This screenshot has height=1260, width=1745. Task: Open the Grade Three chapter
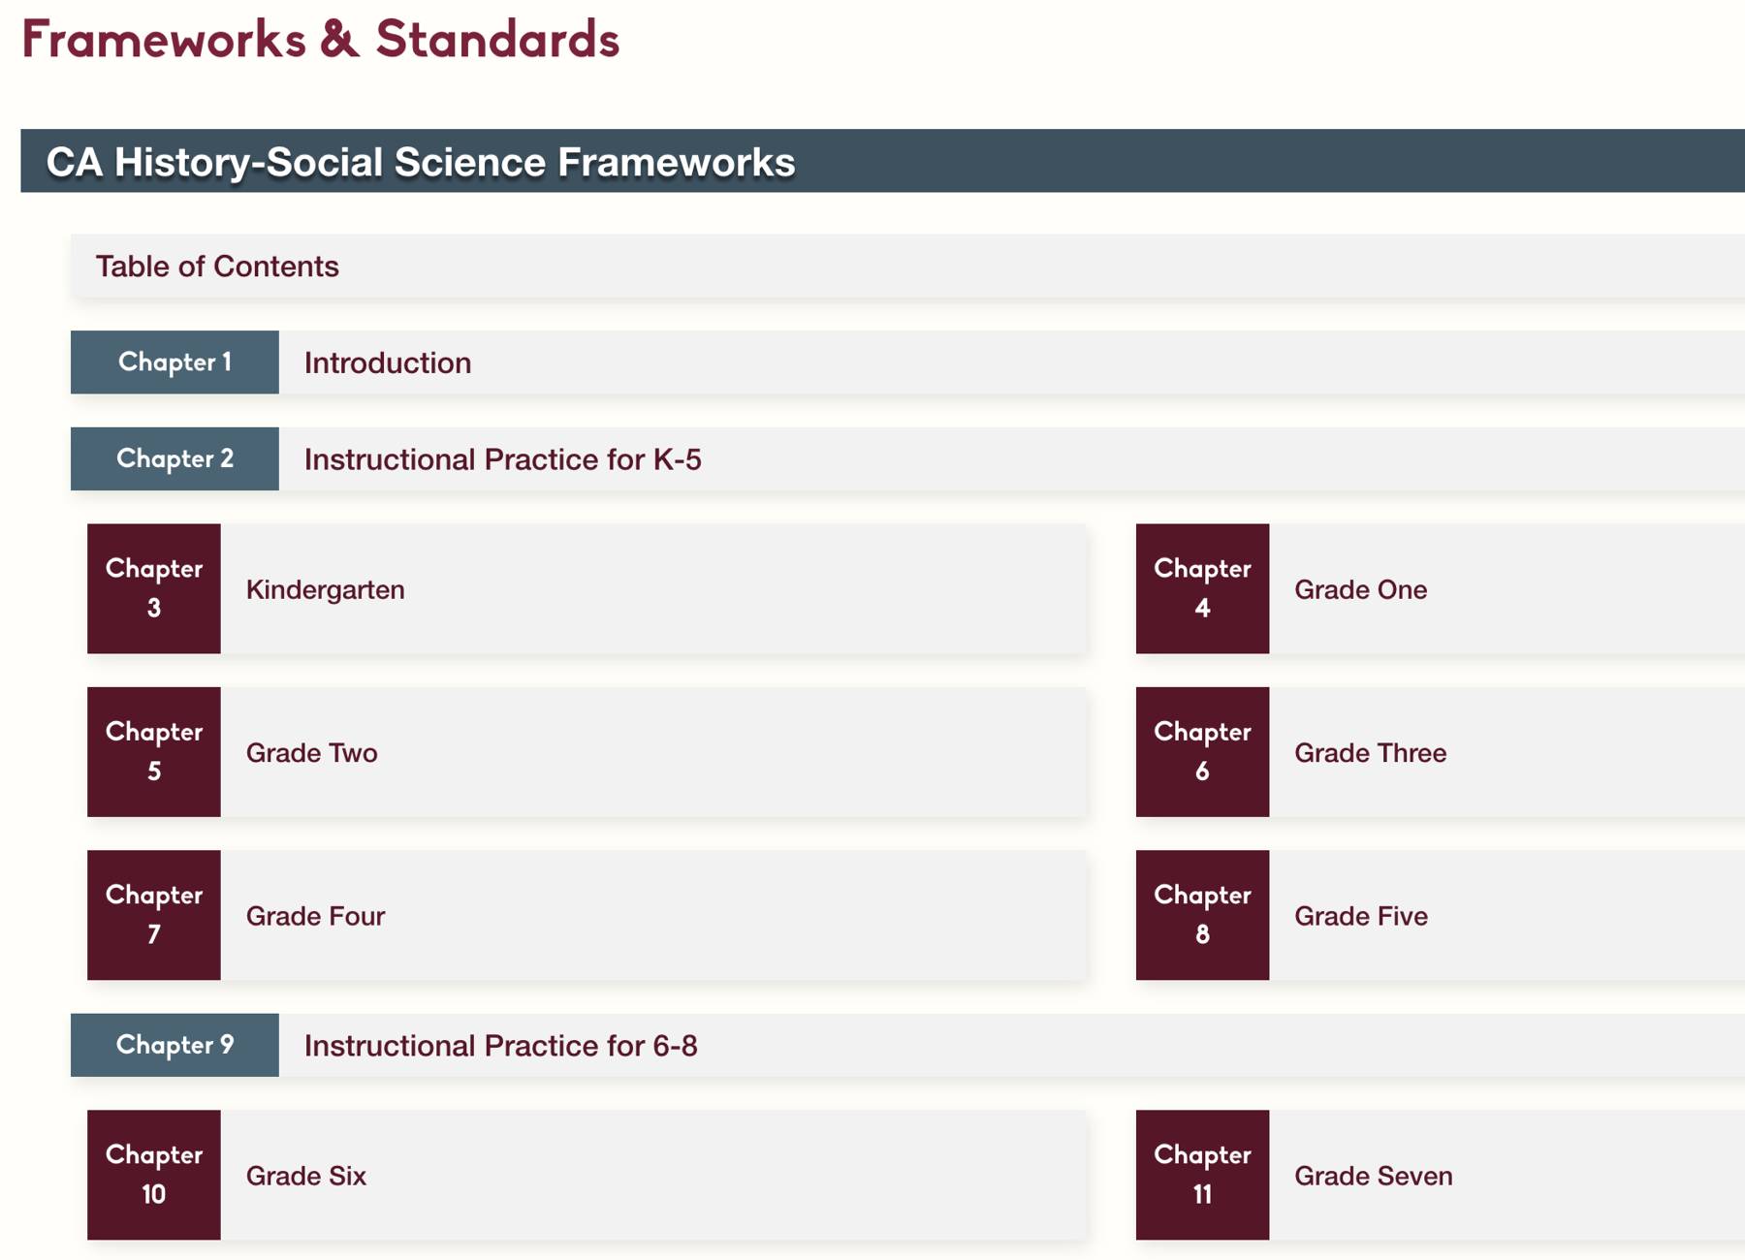click(1370, 753)
